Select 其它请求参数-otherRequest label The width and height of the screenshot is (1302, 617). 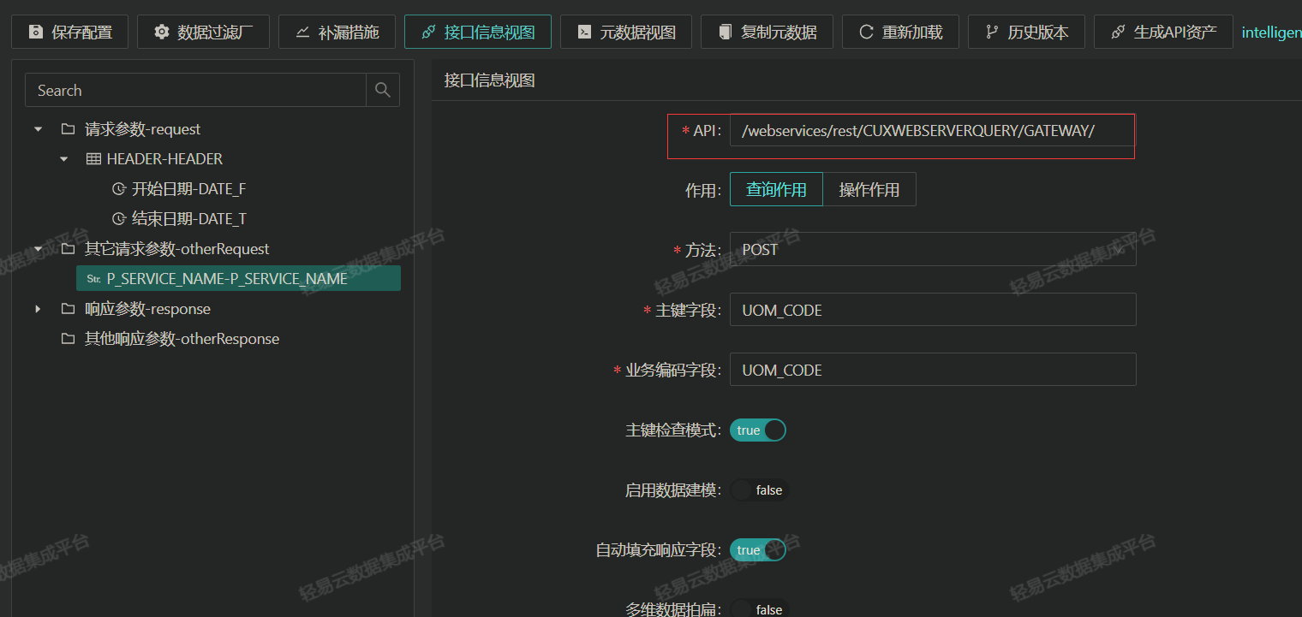click(176, 249)
